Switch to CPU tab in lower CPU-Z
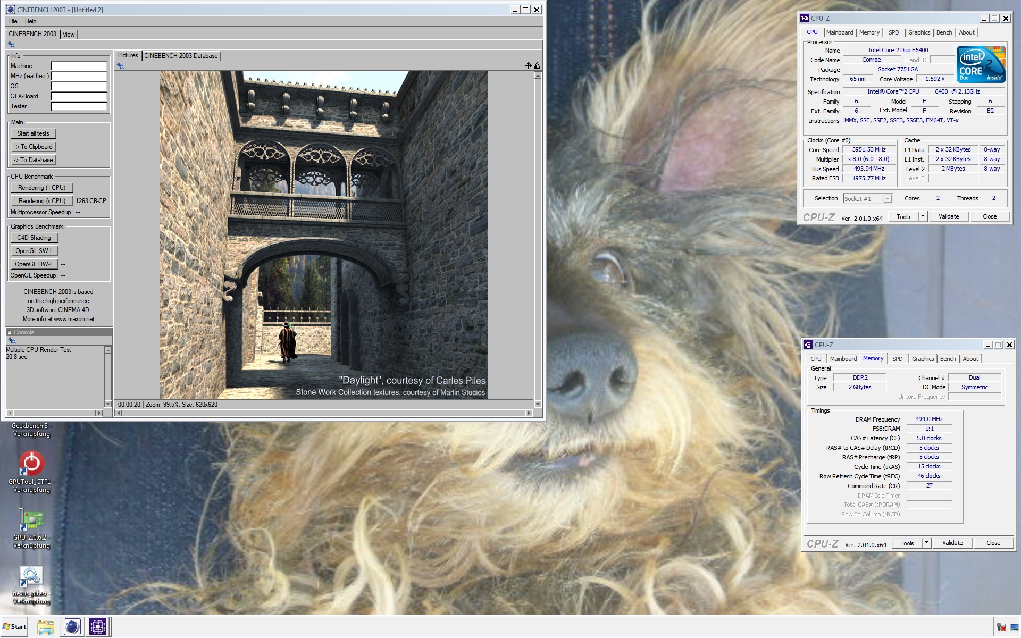Screen dimensions: 1021x638 pos(816,359)
